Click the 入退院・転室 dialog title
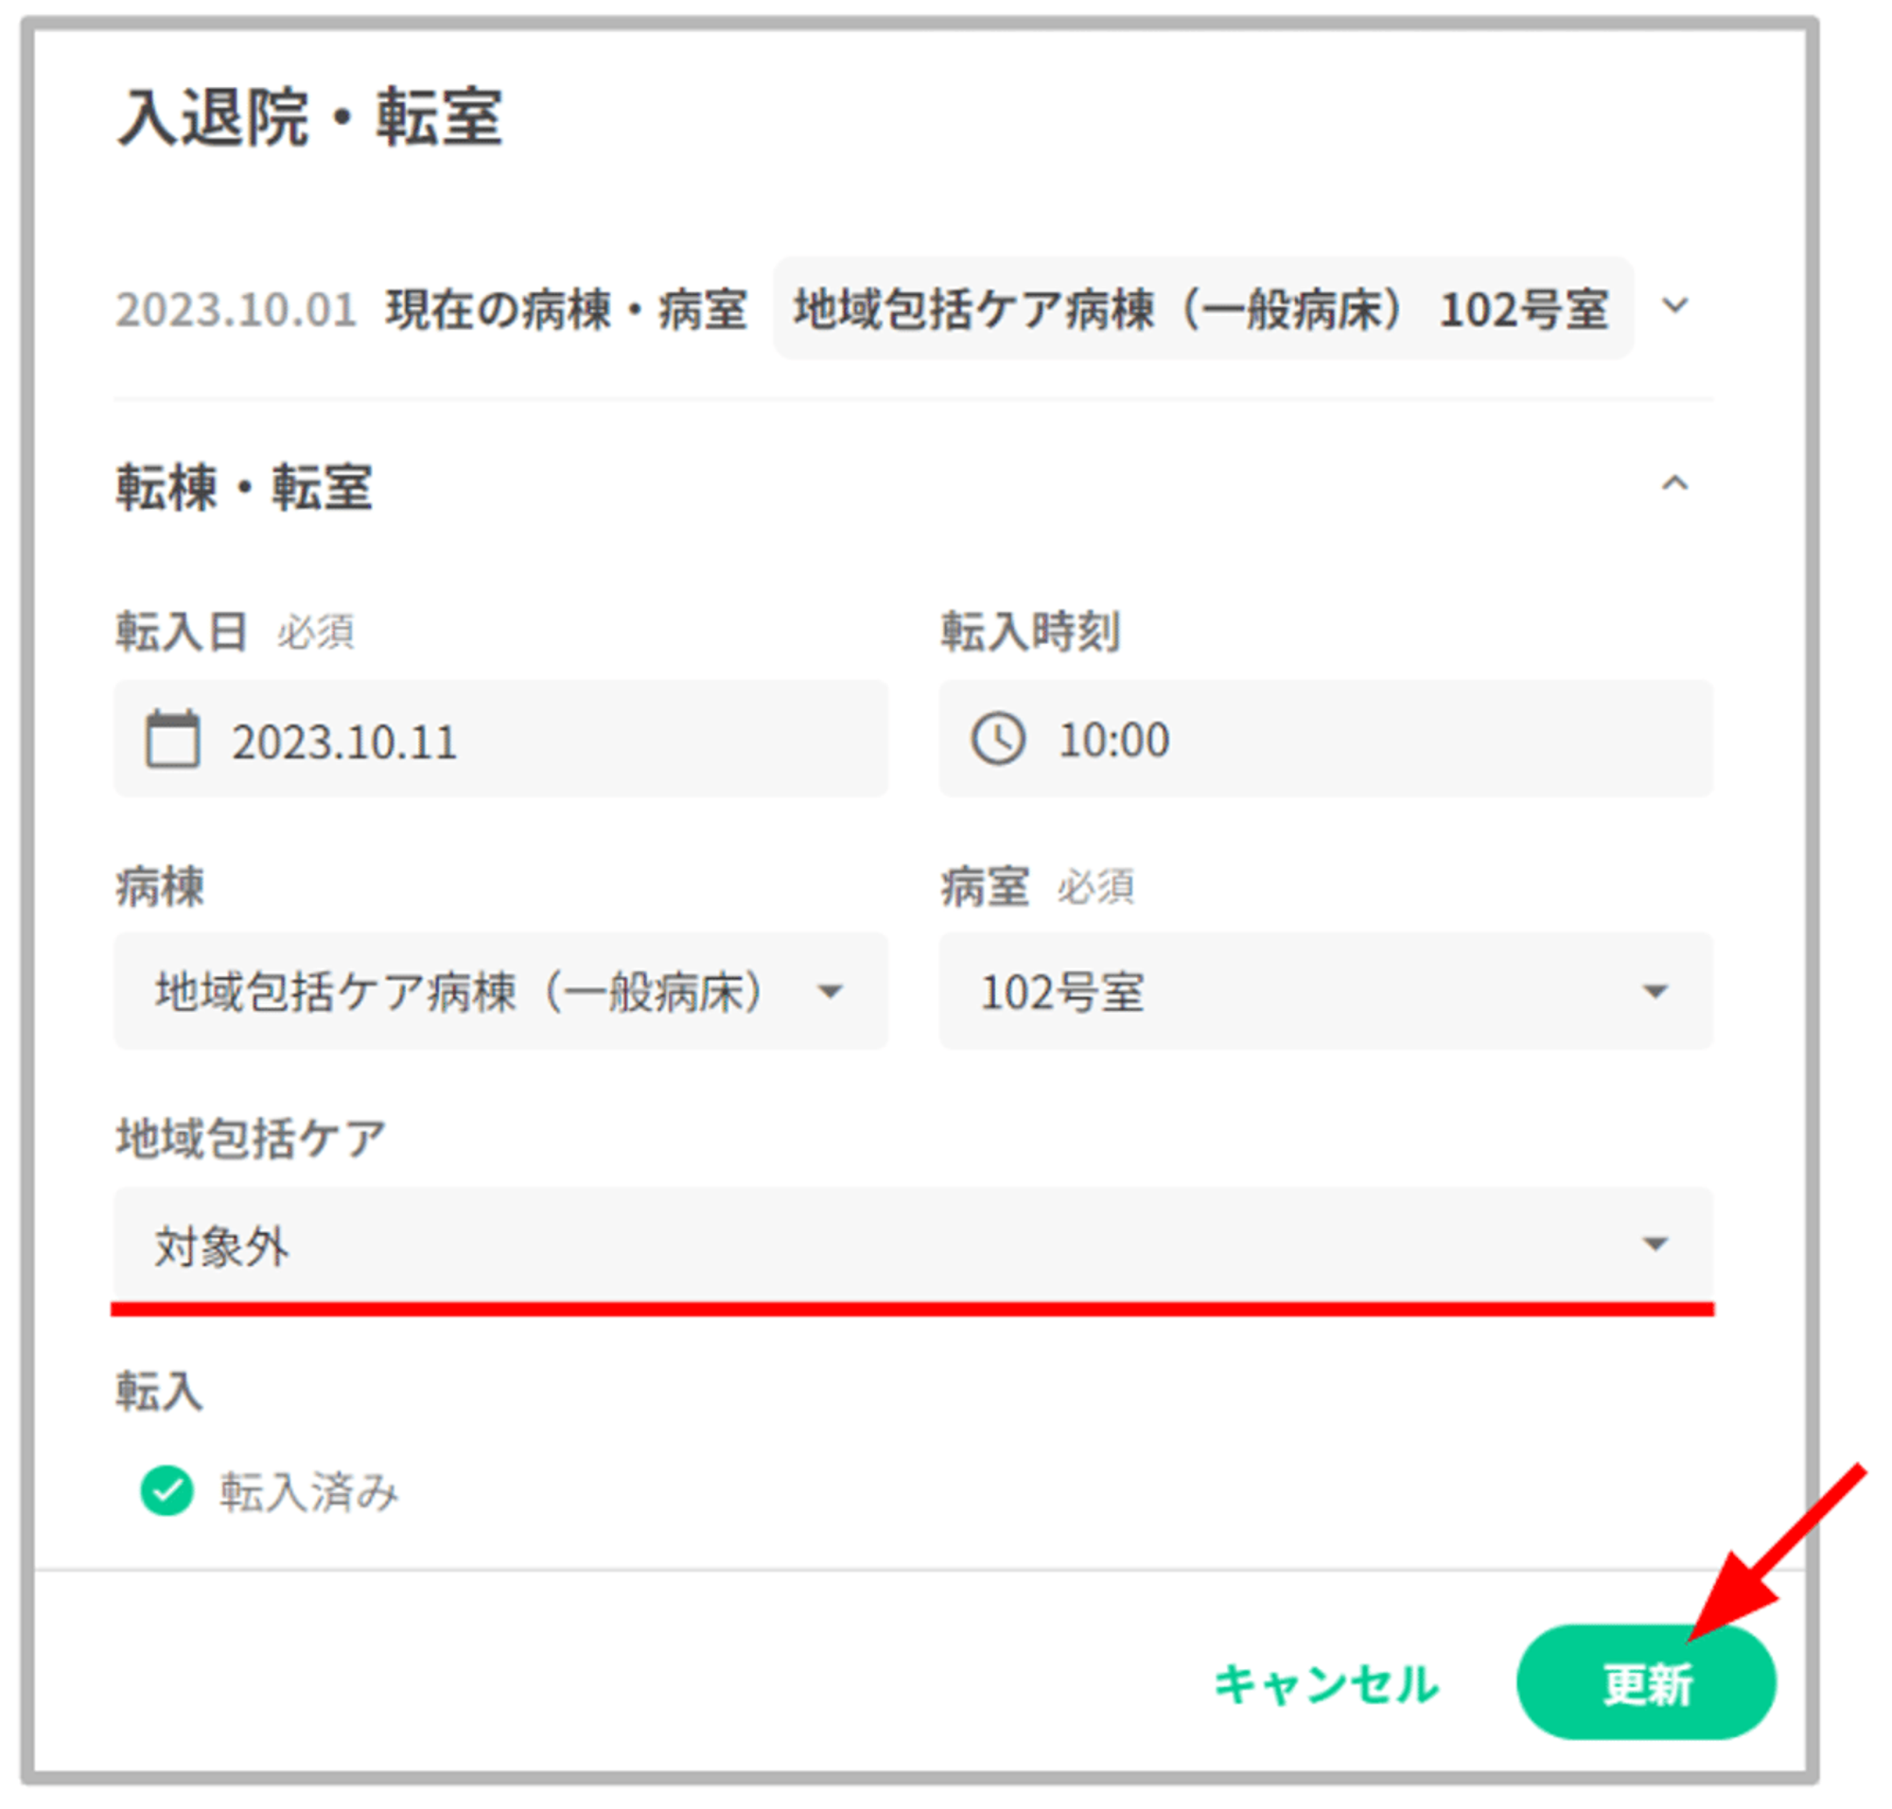 (308, 117)
